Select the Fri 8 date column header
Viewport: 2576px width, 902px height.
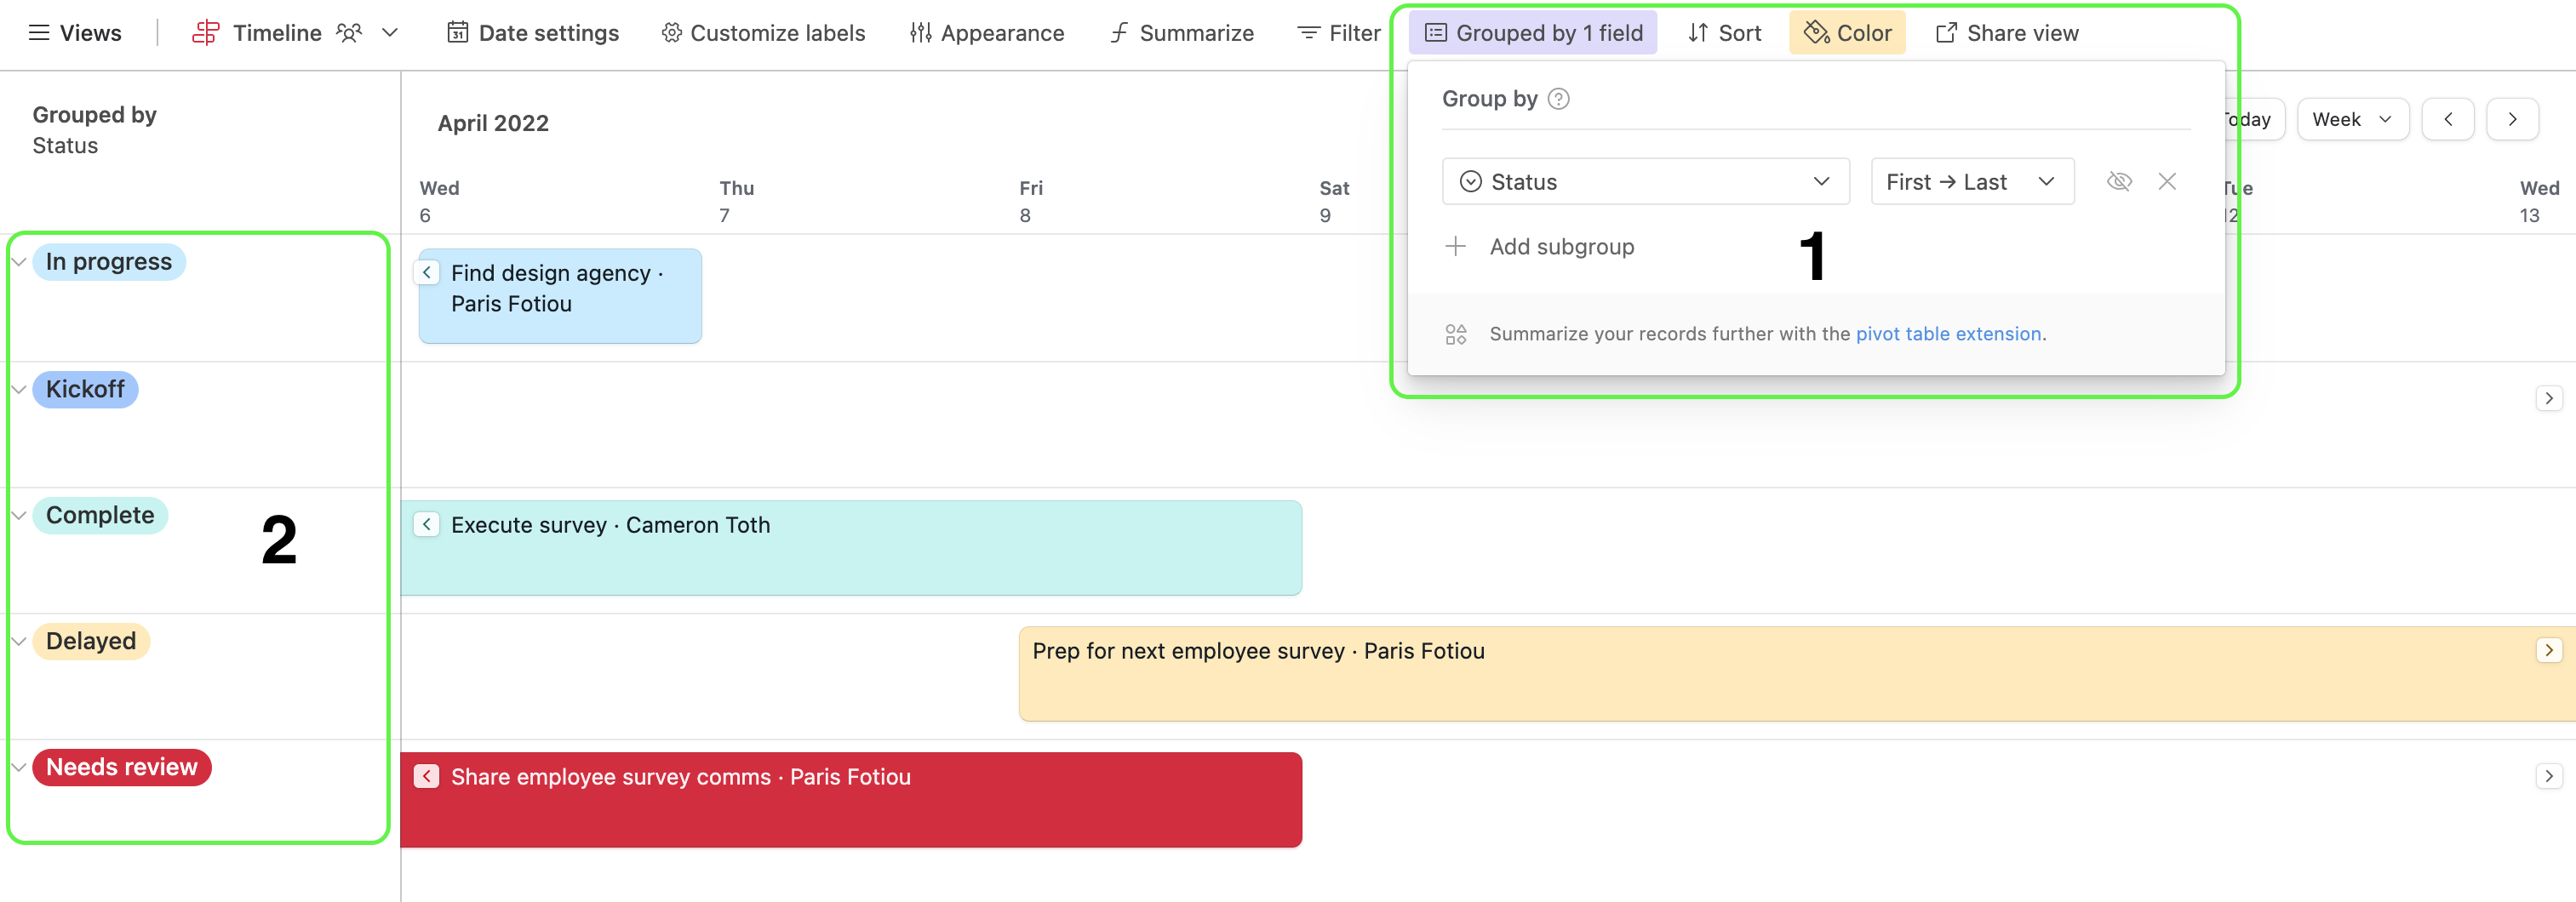point(1031,201)
